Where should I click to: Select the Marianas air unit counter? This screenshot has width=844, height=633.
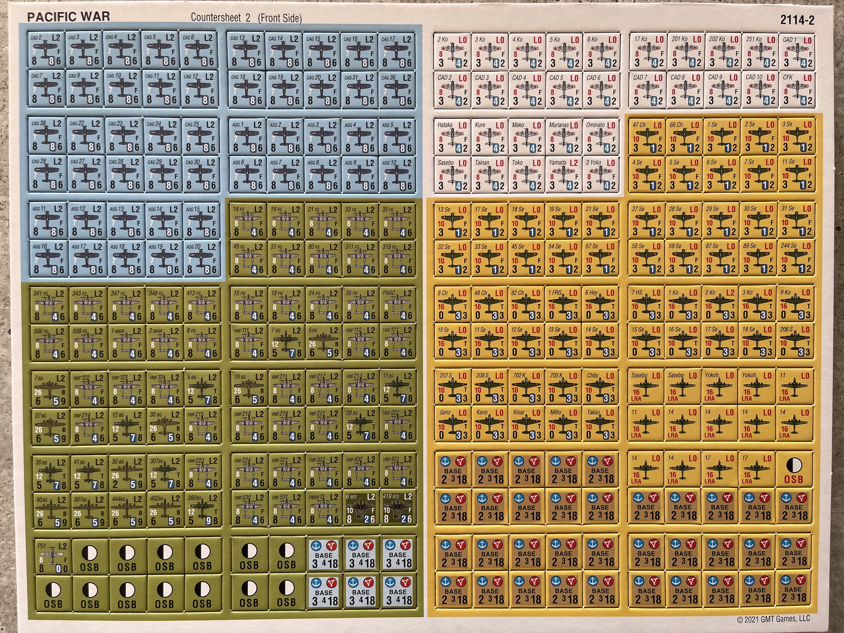(563, 137)
